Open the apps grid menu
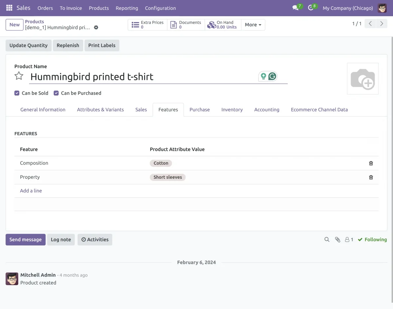This screenshot has height=309, width=393. pos(9,8)
